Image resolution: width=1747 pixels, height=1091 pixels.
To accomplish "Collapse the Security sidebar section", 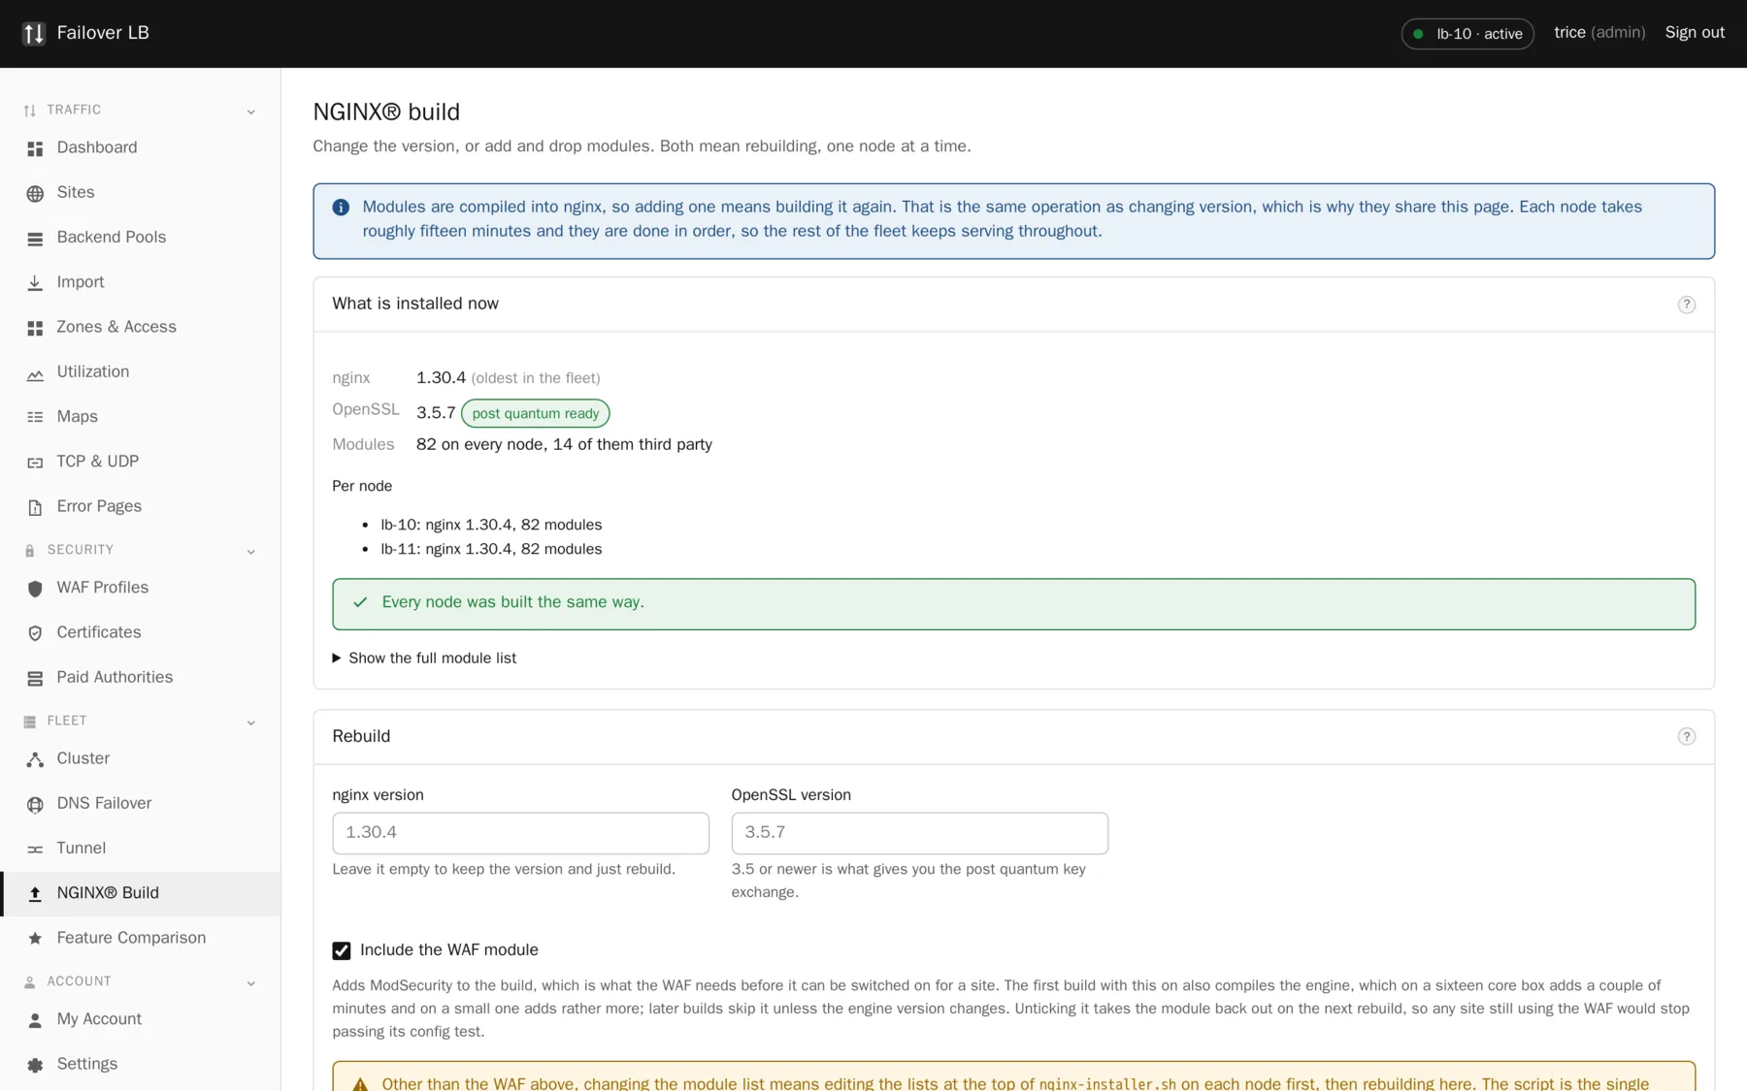I will coord(250,551).
